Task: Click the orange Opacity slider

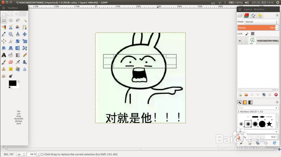Action: (257, 28)
